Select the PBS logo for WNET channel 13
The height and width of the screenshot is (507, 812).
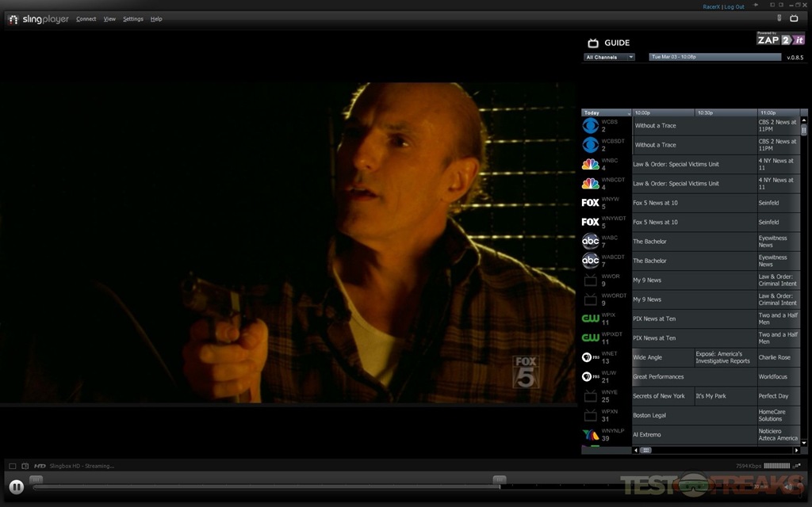(x=591, y=357)
